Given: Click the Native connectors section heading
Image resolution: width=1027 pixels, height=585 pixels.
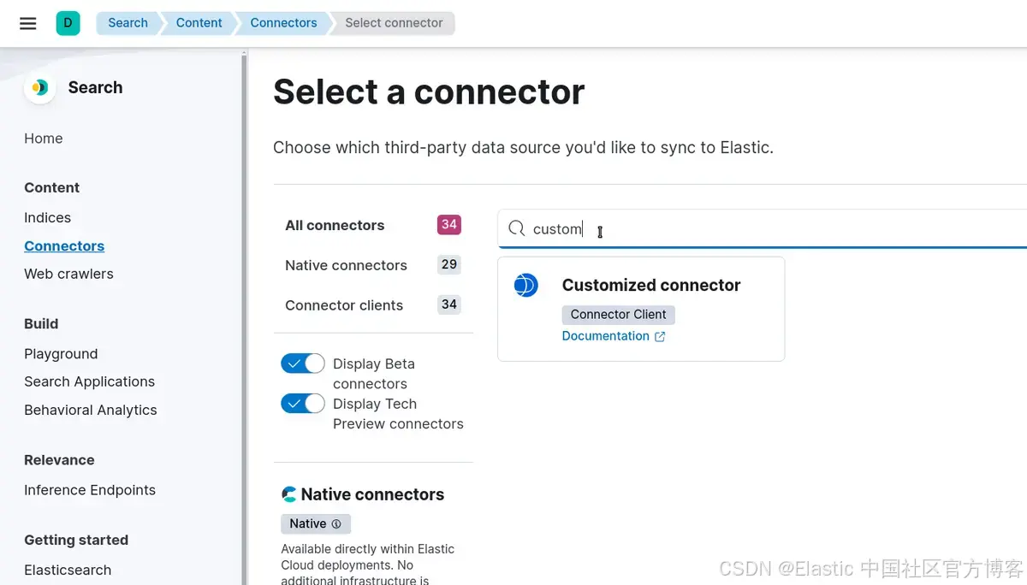Looking at the screenshot, I should tap(372, 494).
